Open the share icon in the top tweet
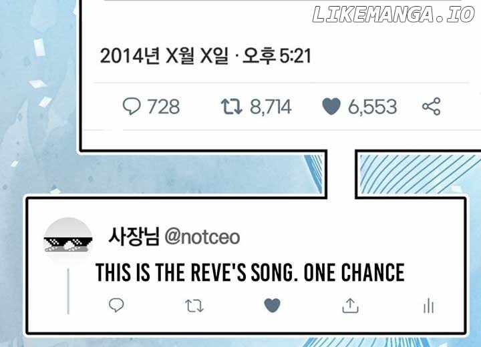Screen dimensions: 481x347 coord(432,106)
